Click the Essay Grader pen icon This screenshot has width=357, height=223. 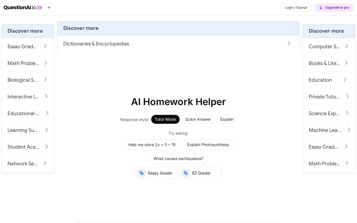pos(142,173)
